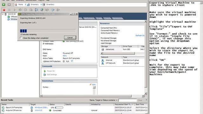Cancel the export in the dialog
The height and width of the screenshot is (114, 203).
click(70, 37)
